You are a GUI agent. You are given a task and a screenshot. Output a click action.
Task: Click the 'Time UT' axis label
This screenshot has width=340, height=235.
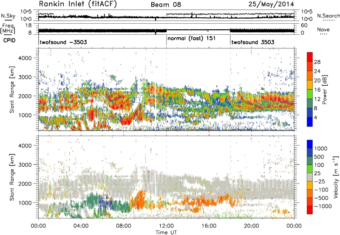point(166,232)
